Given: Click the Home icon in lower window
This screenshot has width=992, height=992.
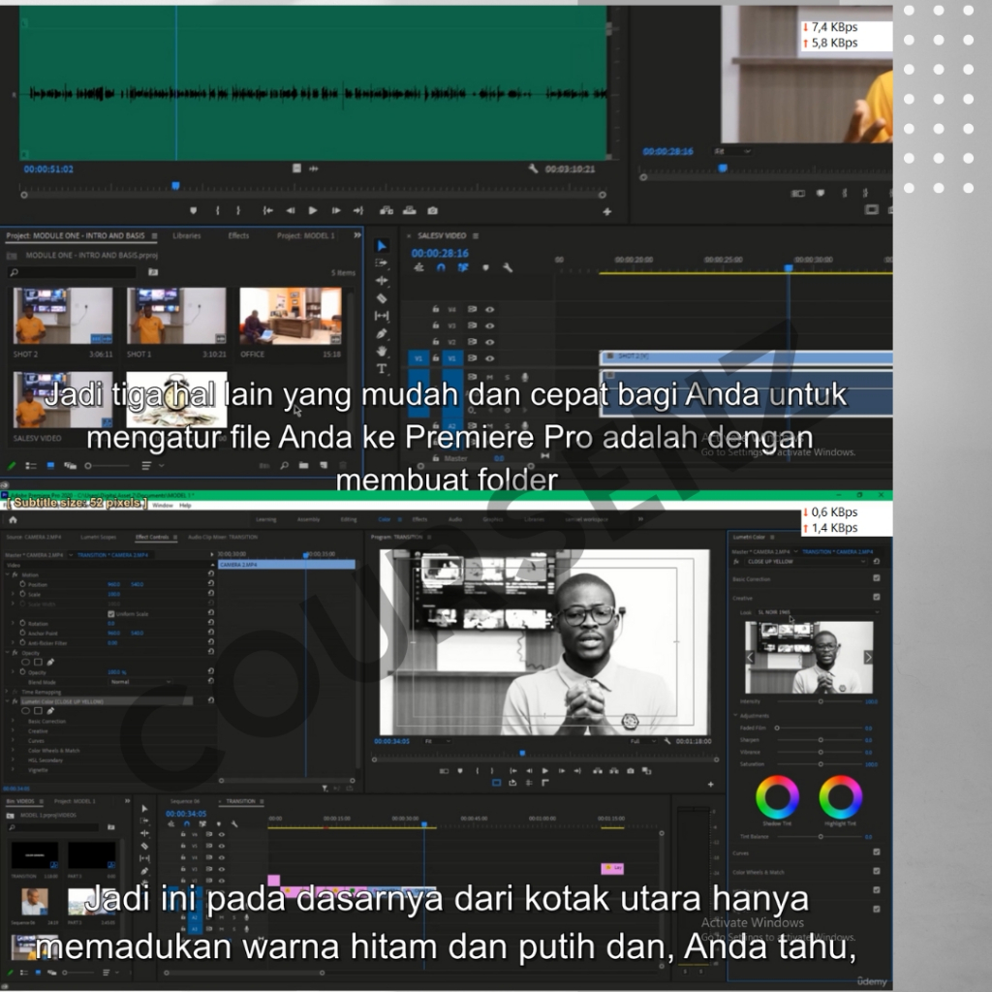Looking at the screenshot, I should 13,520.
